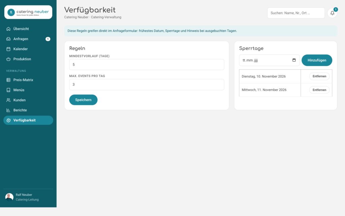
Task: Open the Kunden page
Action: [28, 100]
